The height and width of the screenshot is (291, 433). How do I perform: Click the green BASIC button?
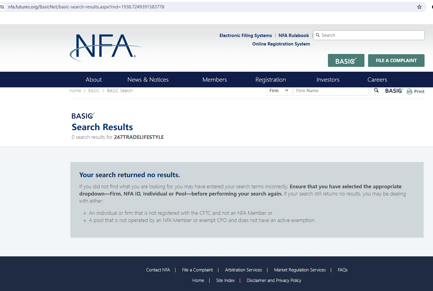[346, 61]
